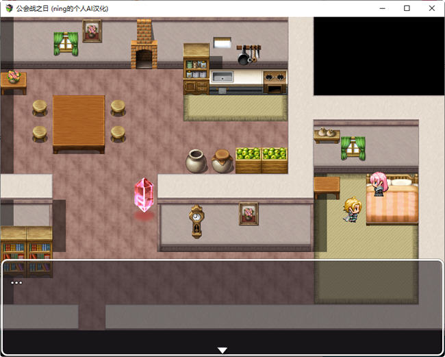Screen dimensions: 445x357
Task: Click the hanging frying pans in the kitchen
Action: coord(248,55)
